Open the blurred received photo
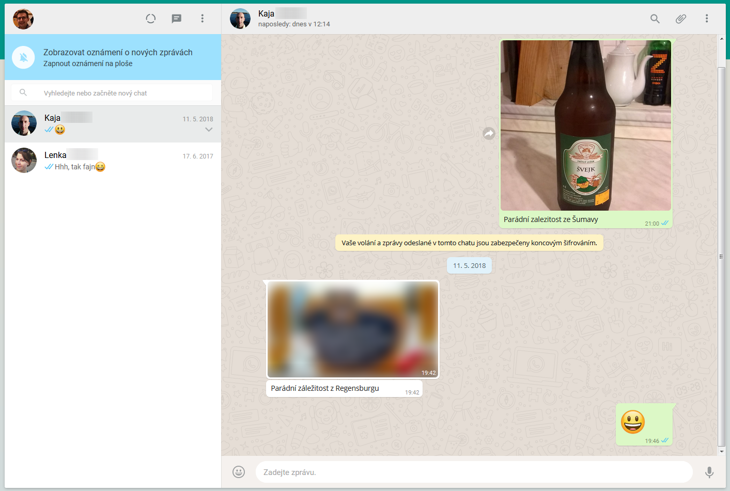Screen dimensions: 730x491 click(x=353, y=329)
